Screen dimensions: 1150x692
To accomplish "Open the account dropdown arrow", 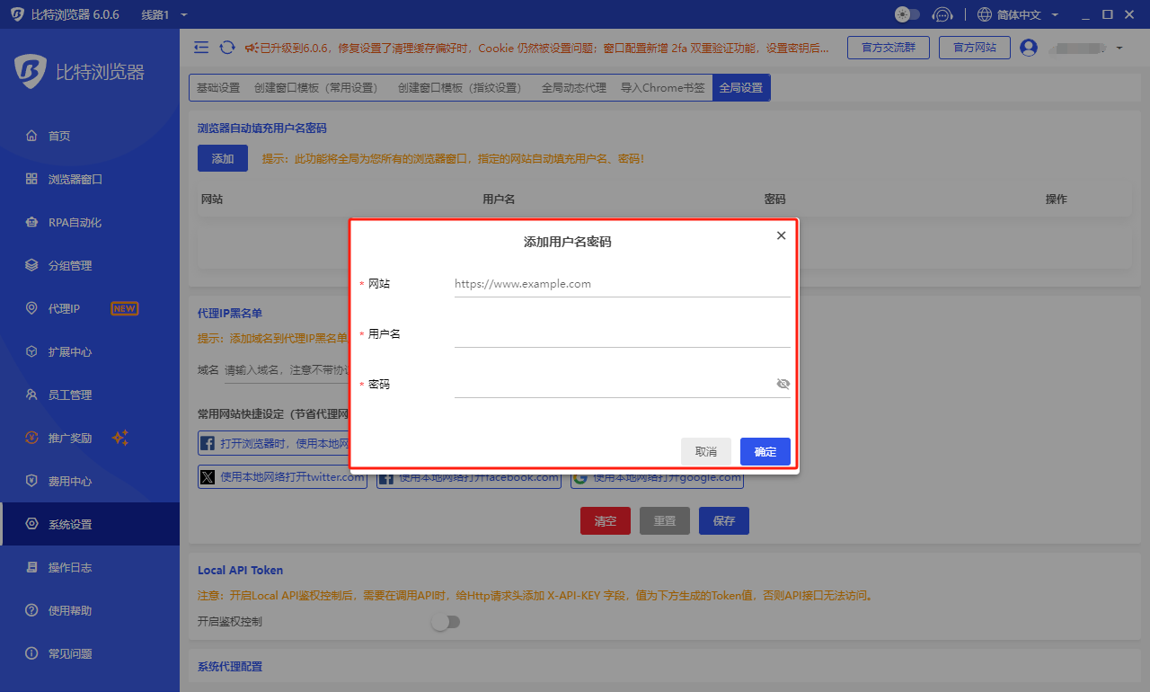I will (1119, 48).
